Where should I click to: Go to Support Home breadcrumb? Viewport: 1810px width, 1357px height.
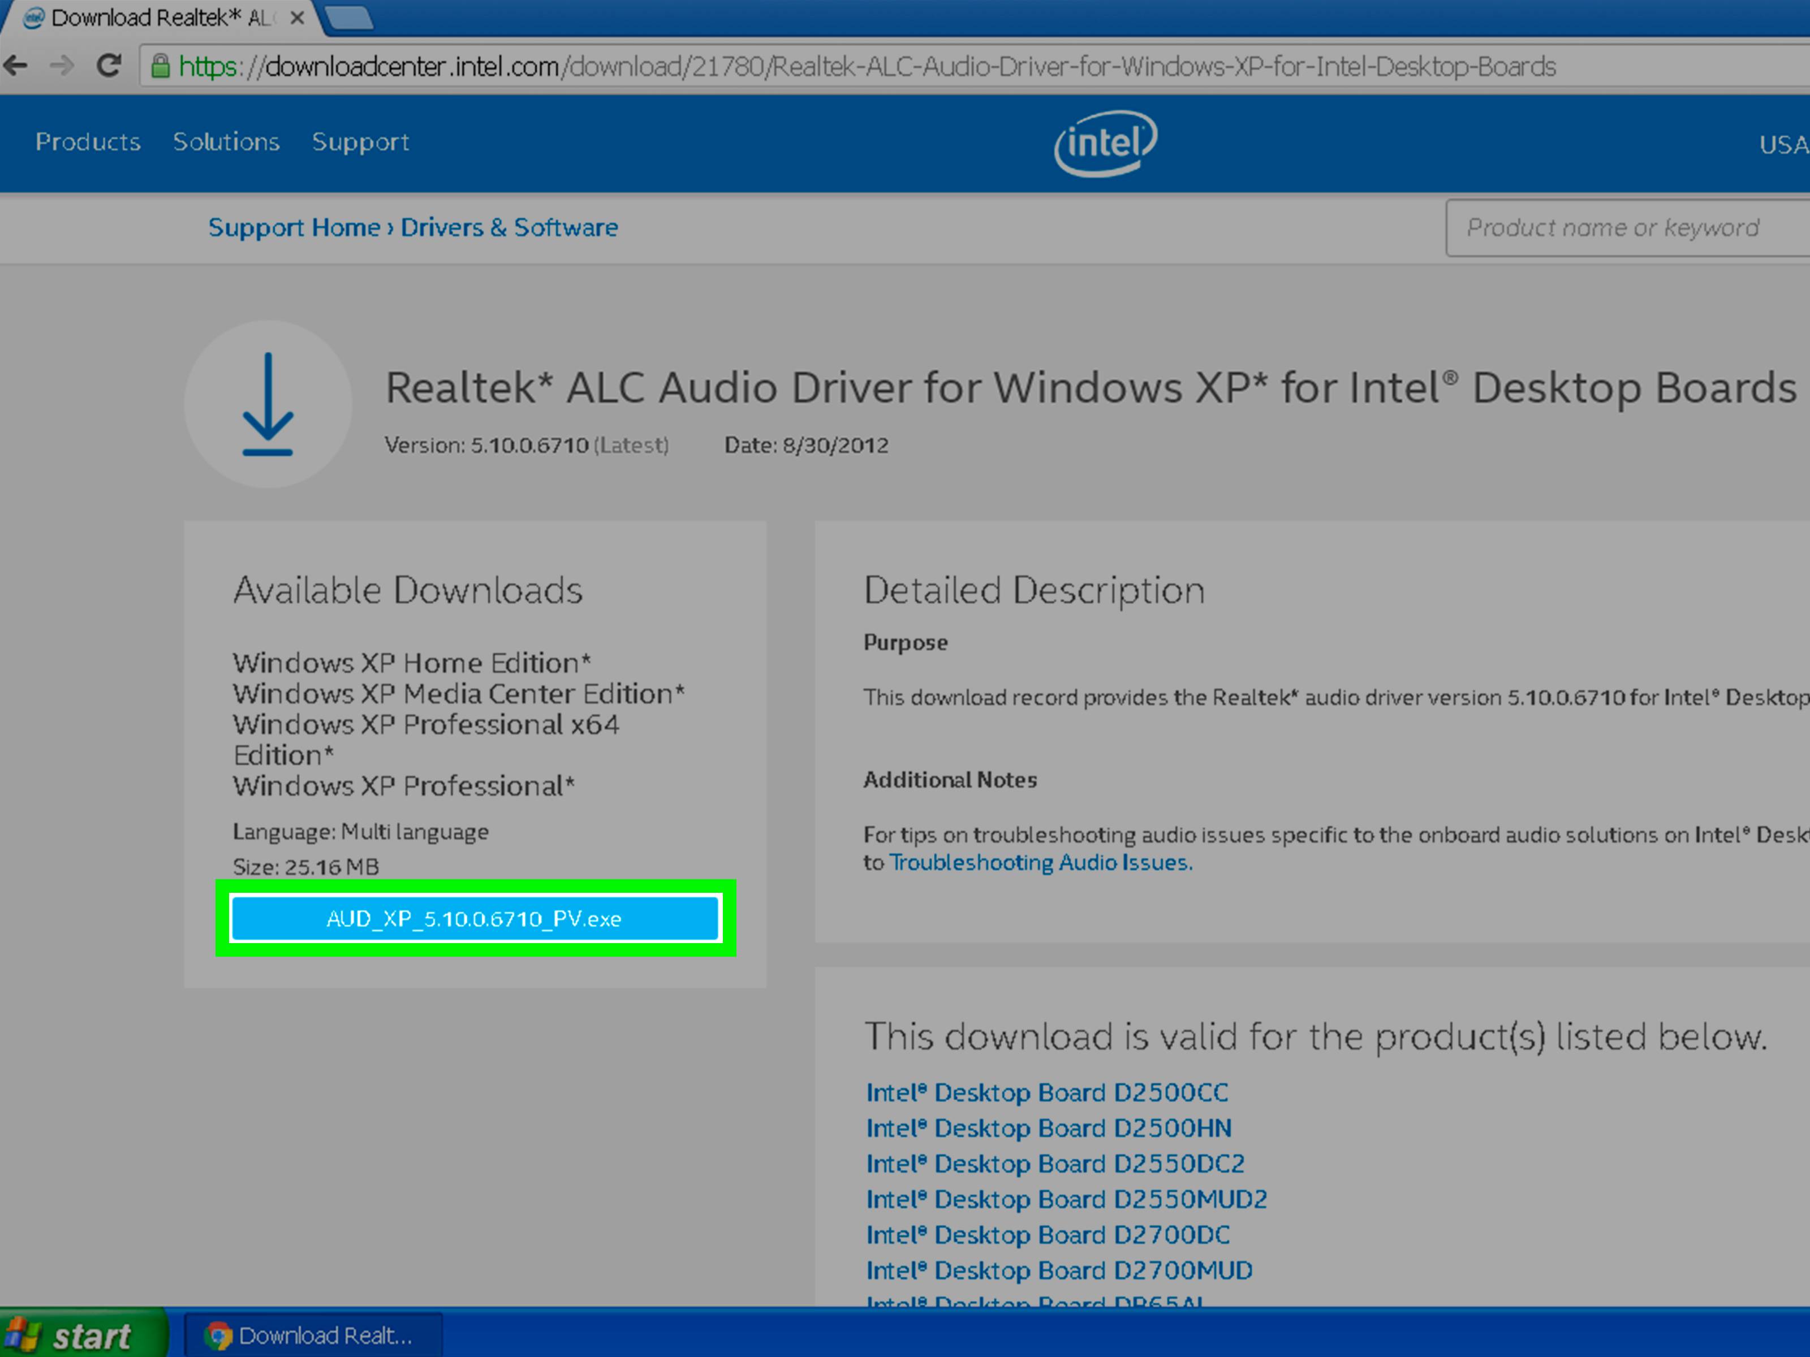click(x=294, y=227)
